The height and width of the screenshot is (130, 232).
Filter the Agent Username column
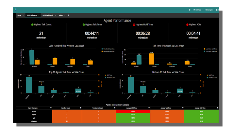click(x=51, y=108)
